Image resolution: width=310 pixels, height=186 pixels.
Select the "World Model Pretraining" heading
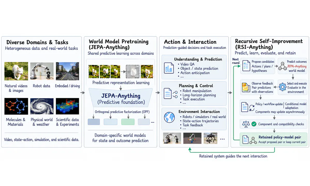pyautogui.click(x=119, y=42)
